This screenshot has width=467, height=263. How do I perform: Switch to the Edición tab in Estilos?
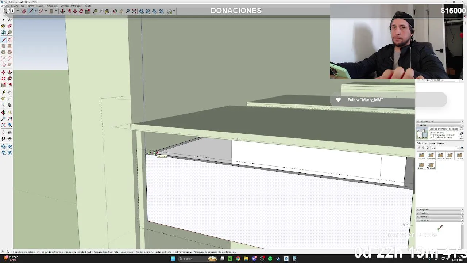coord(432,144)
